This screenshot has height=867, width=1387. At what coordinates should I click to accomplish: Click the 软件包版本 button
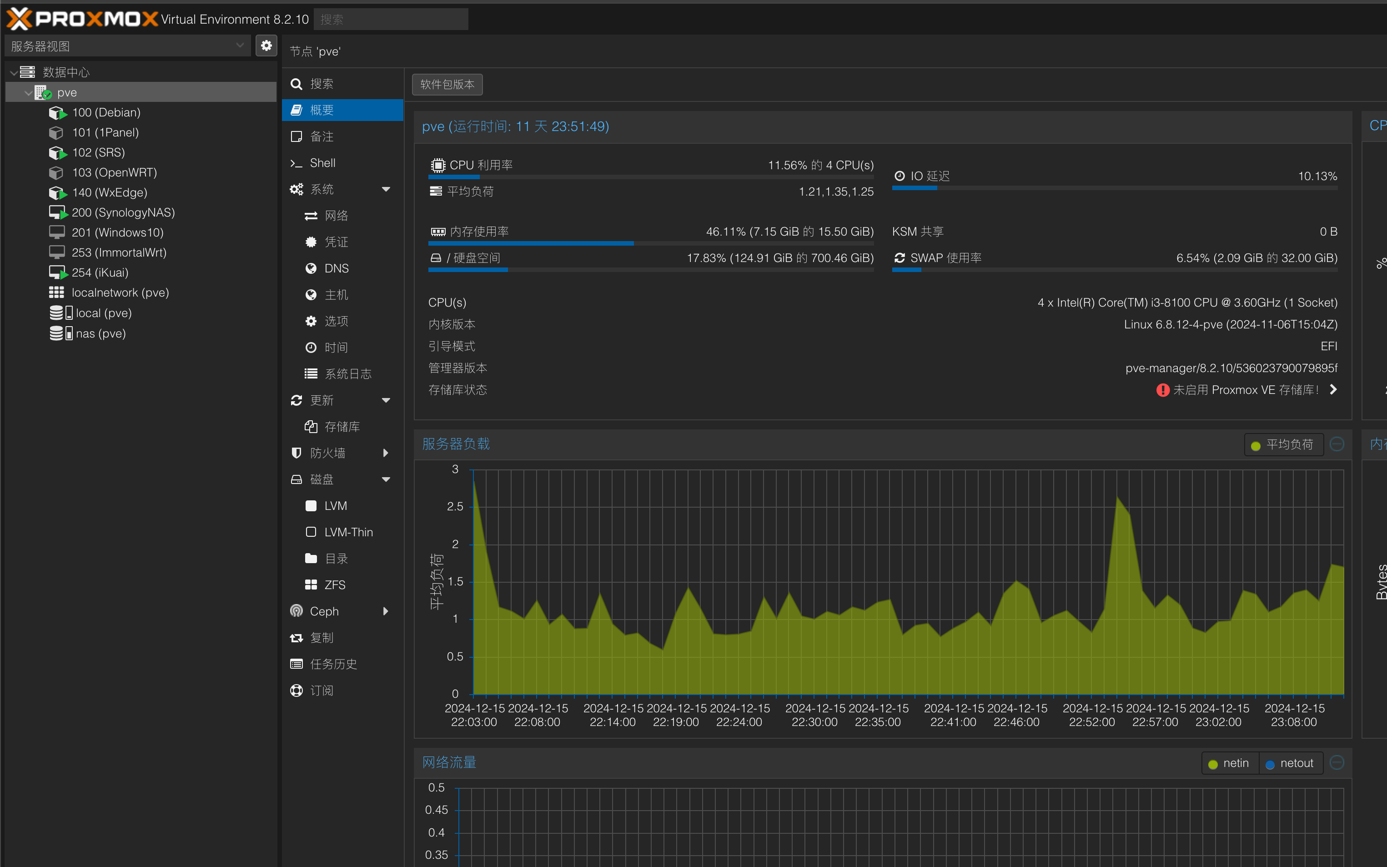pyautogui.click(x=447, y=84)
